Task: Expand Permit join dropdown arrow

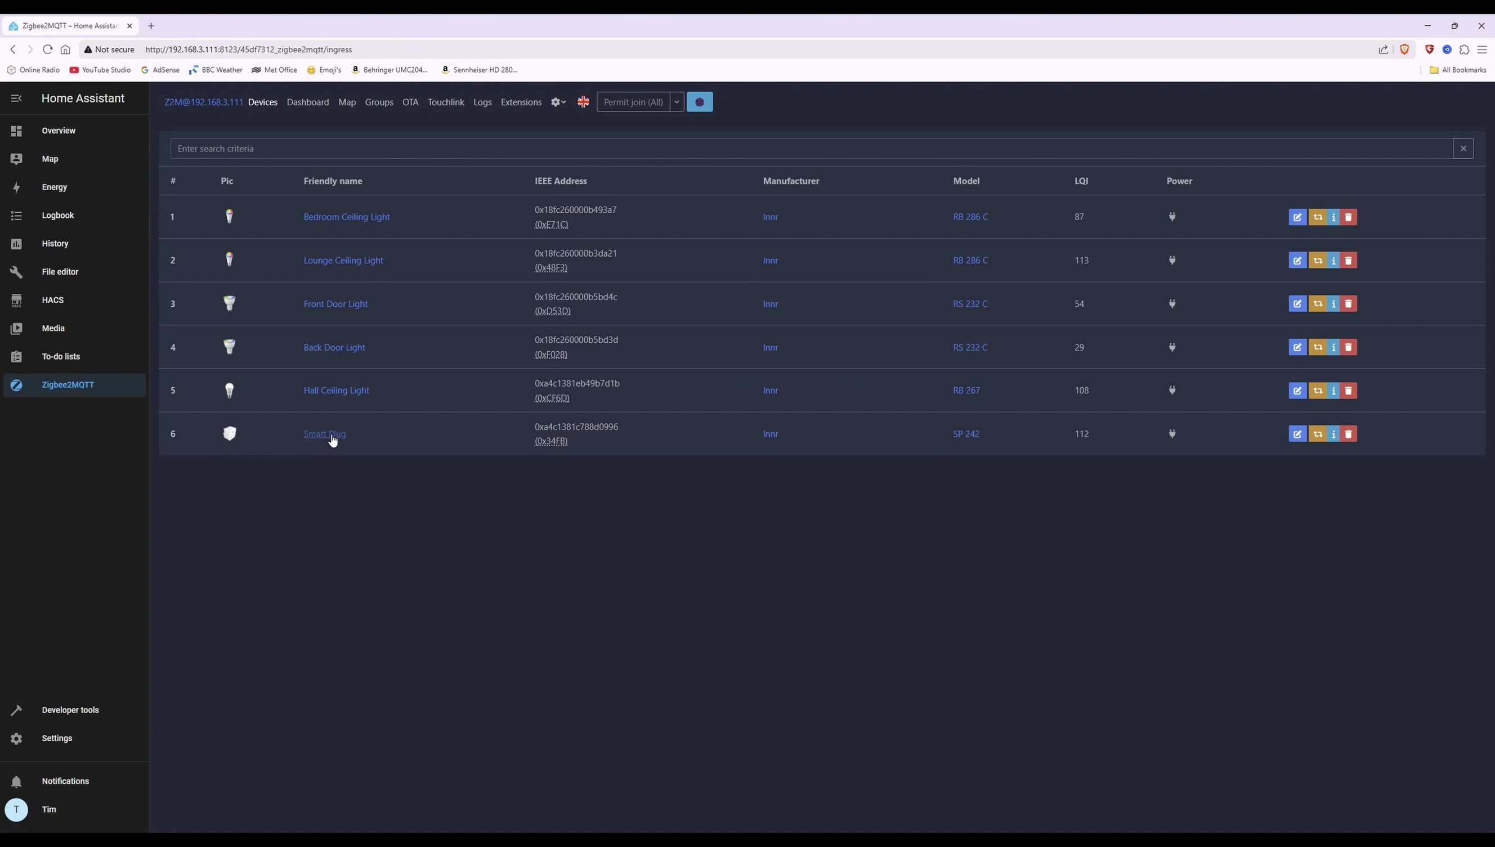Action: (x=677, y=102)
